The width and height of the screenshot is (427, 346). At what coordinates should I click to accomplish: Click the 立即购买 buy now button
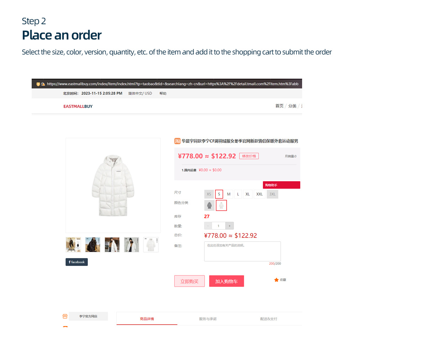pyautogui.click(x=189, y=281)
